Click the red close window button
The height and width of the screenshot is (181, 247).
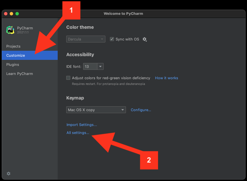tap(6, 14)
